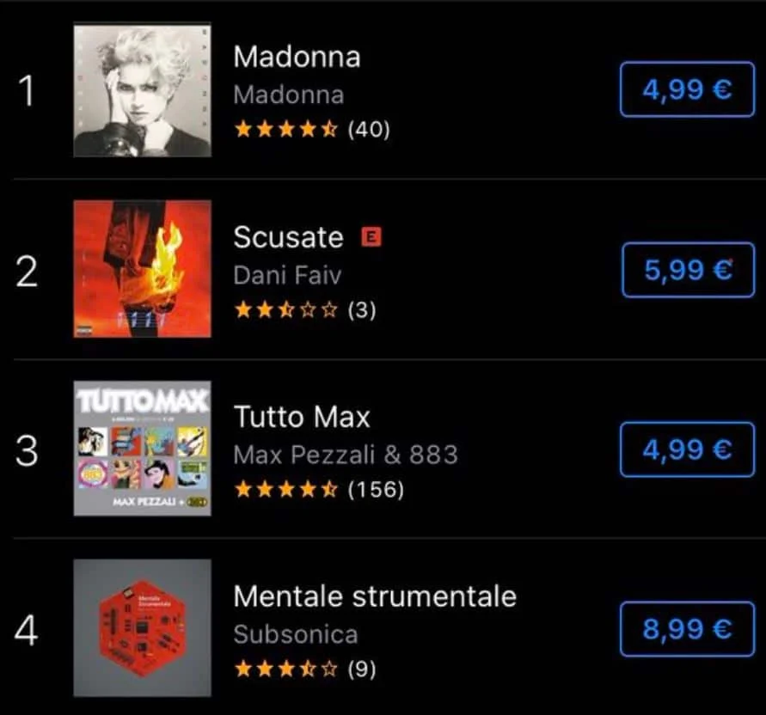766x715 pixels.
Task: Buy Scusate album for 5,99 €
Action: pyautogui.click(x=688, y=270)
